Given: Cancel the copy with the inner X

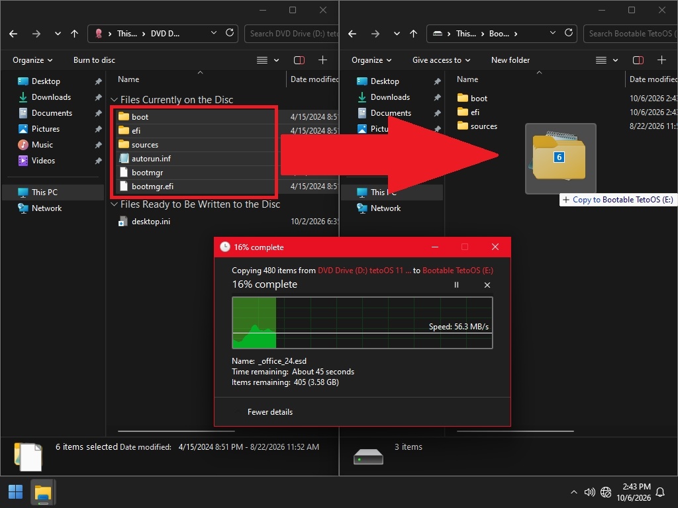Looking at the screenshot, I should click(x=487, y=285).
